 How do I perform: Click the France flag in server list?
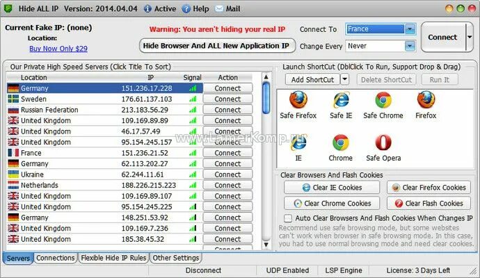tap(13, 153)
